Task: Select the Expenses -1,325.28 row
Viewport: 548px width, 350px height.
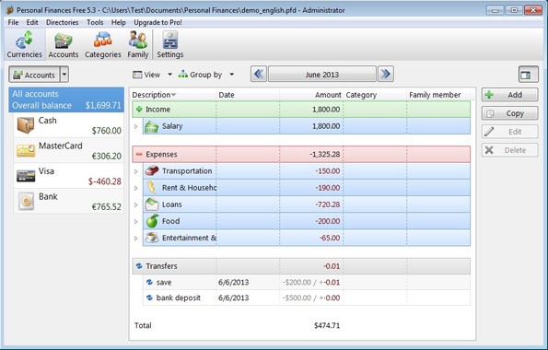Action: [301, 154]
